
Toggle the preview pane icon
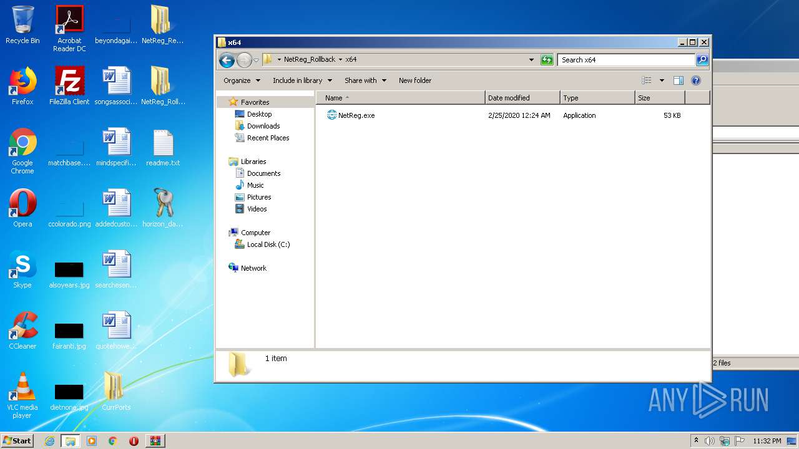point(679,80)
